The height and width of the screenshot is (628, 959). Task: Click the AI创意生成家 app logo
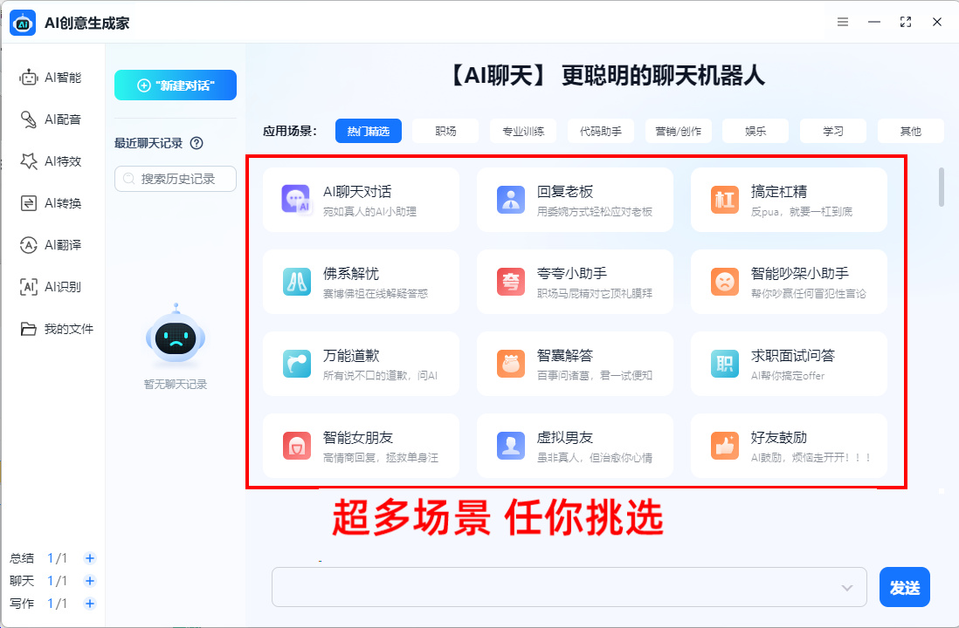click(23, 24)
